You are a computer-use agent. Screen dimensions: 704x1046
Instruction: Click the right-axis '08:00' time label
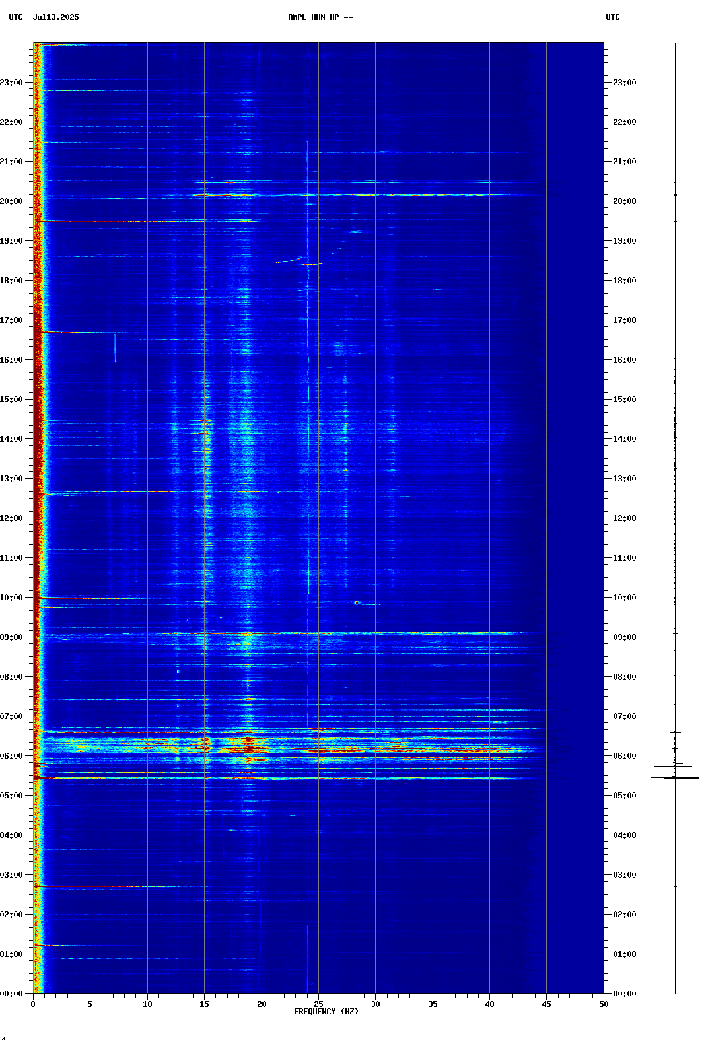[x=625, y=677]
